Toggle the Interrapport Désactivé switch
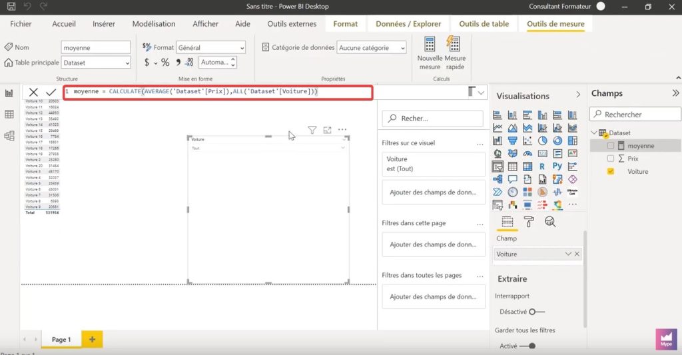Screen dimensions: 682x355 (x=537, y=312)
